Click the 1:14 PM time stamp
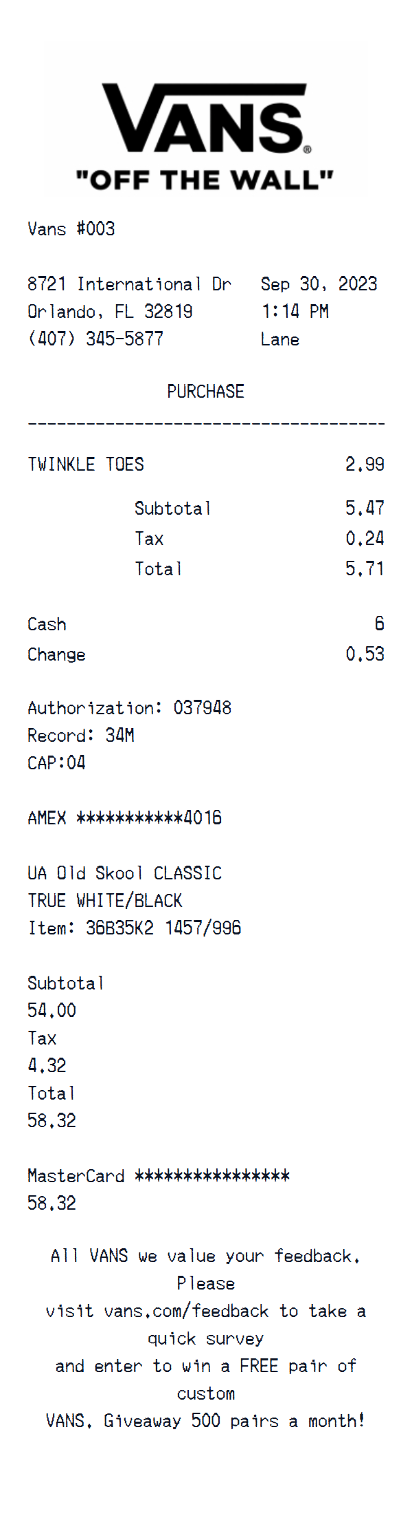Screen dimensions: 412x1529 coord(295,312)
